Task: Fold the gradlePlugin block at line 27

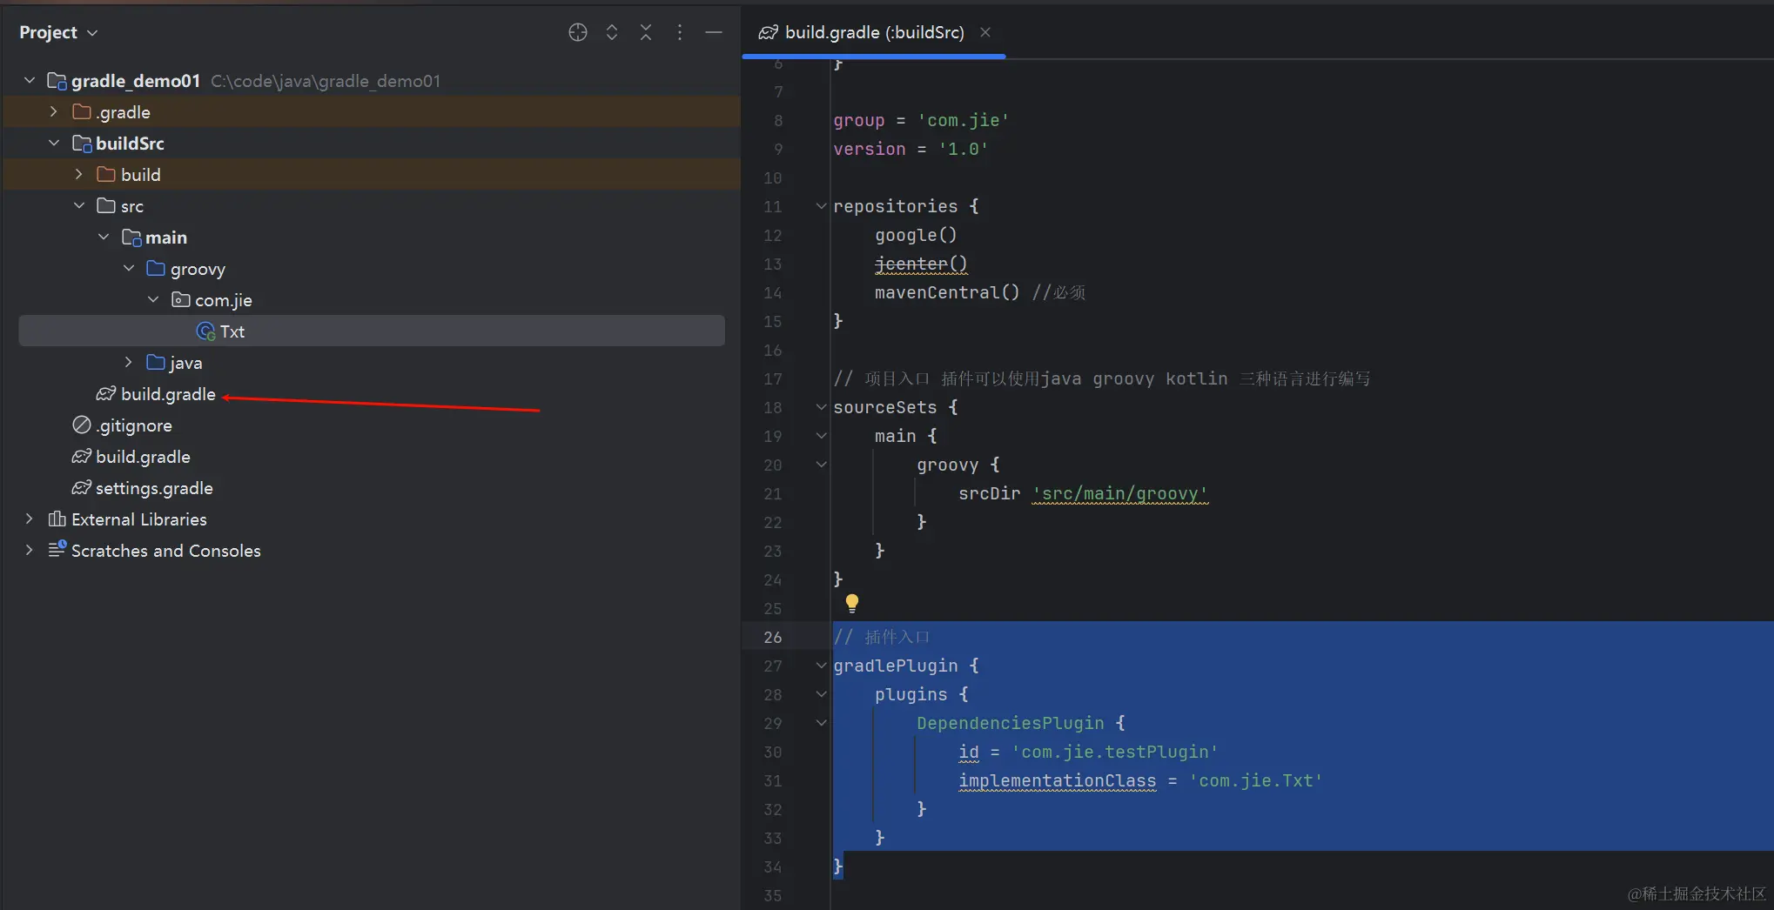Action: tap(821, 666)
